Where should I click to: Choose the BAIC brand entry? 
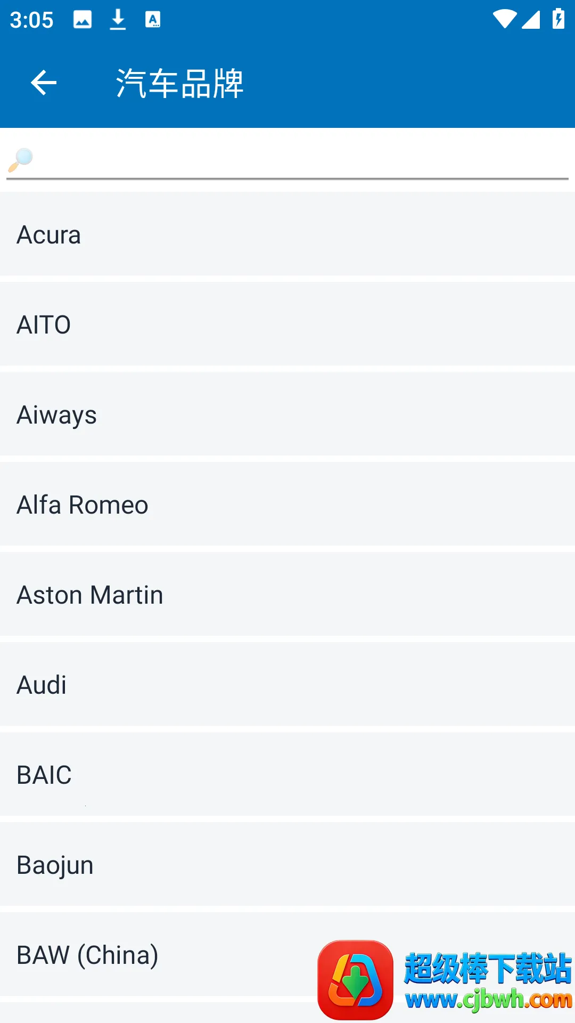point(287,775)
